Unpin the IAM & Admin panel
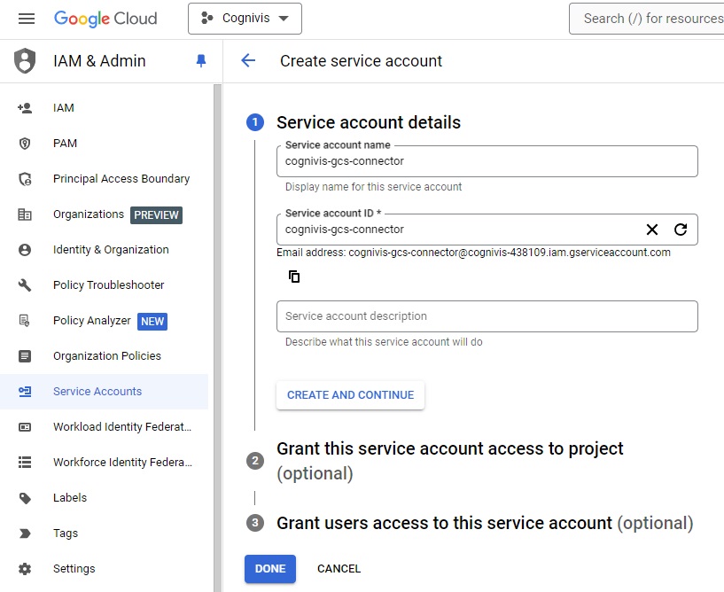Viewport: 724px width, 592px height. point(200,61)
